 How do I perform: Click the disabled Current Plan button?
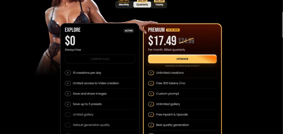coord(100,59)
